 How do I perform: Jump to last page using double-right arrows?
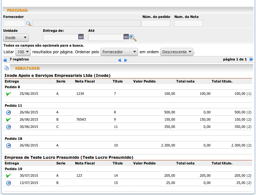(251, 59)
